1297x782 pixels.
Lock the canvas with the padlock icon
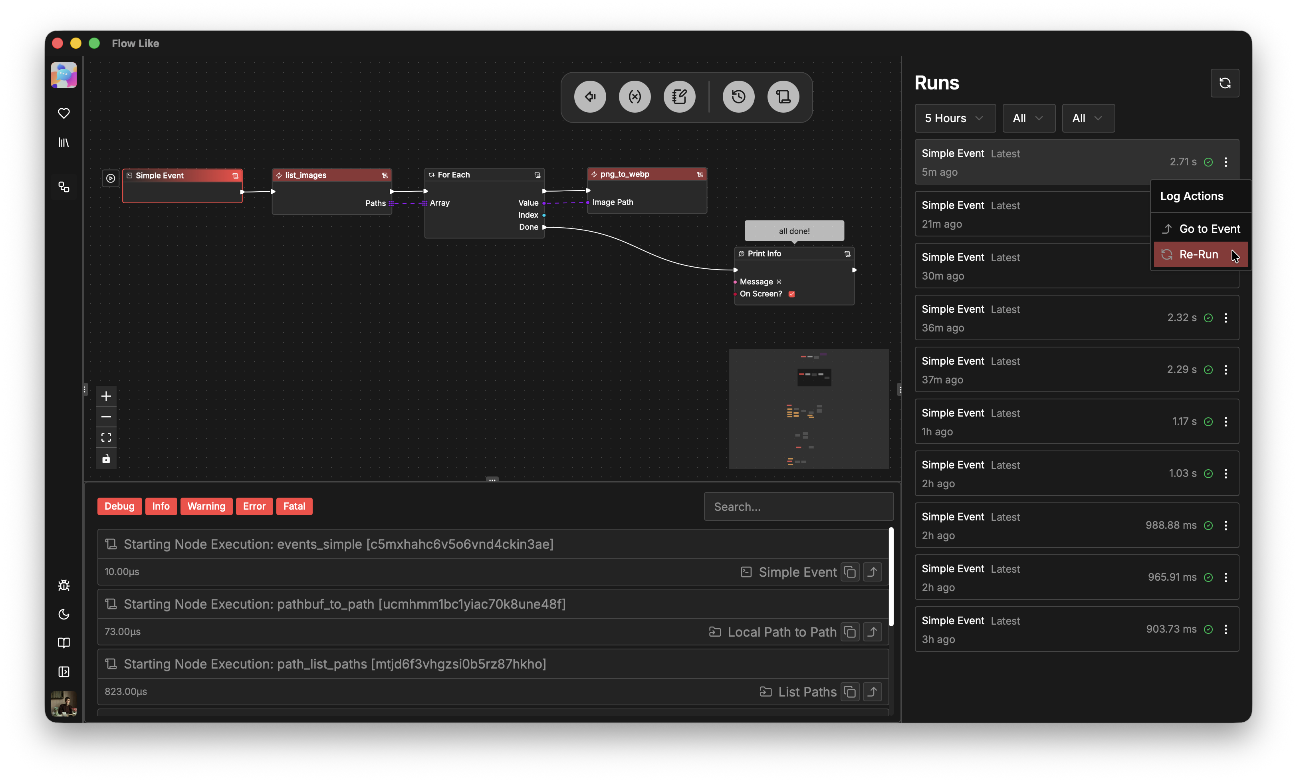click(x=106, y=458)
